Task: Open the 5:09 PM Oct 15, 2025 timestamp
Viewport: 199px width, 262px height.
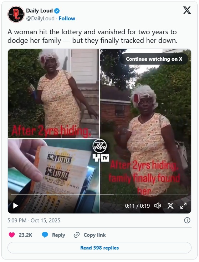Action: coord(34,220)
